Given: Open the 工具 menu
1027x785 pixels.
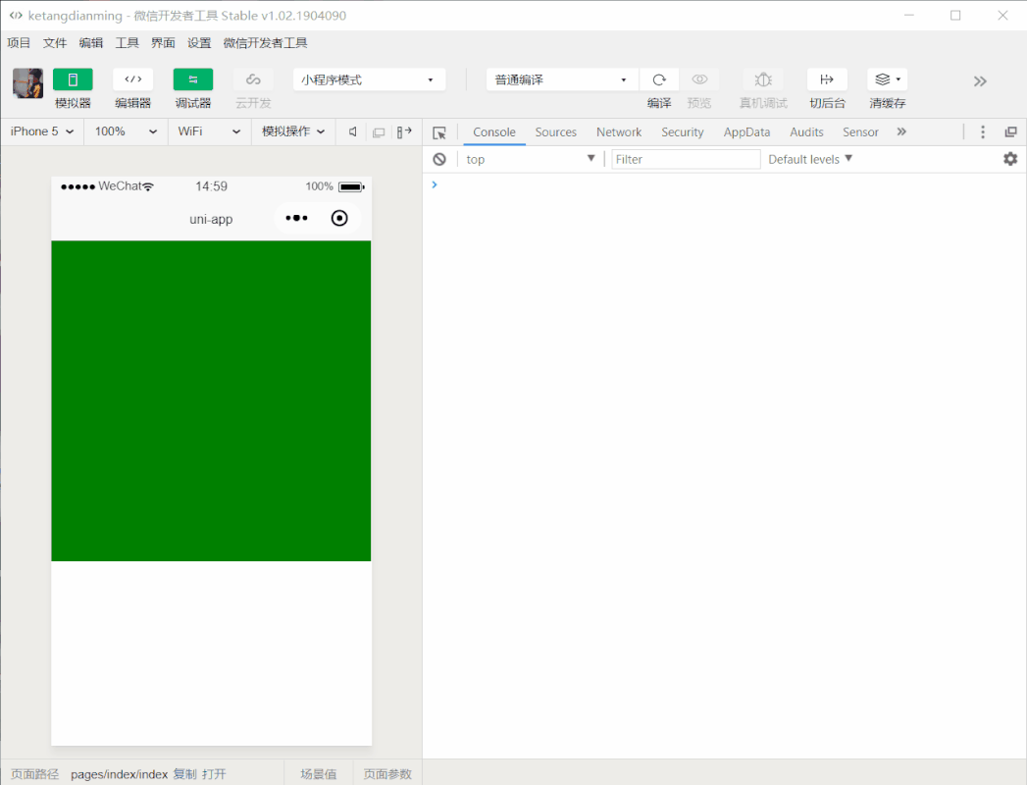Looking at the screenshot, I should click(x=128, y=43).
